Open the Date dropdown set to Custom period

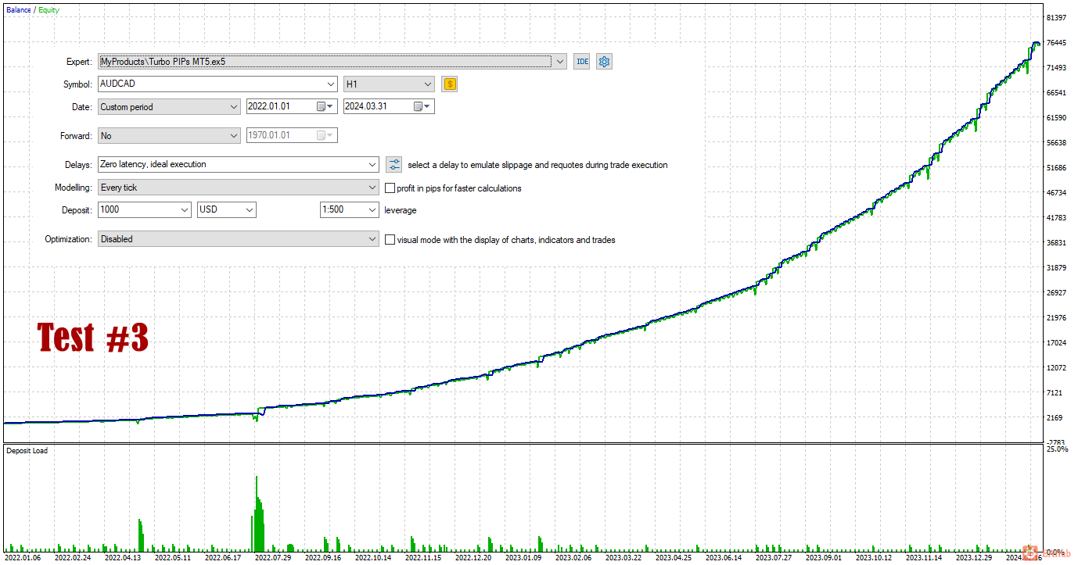[169, 107]
